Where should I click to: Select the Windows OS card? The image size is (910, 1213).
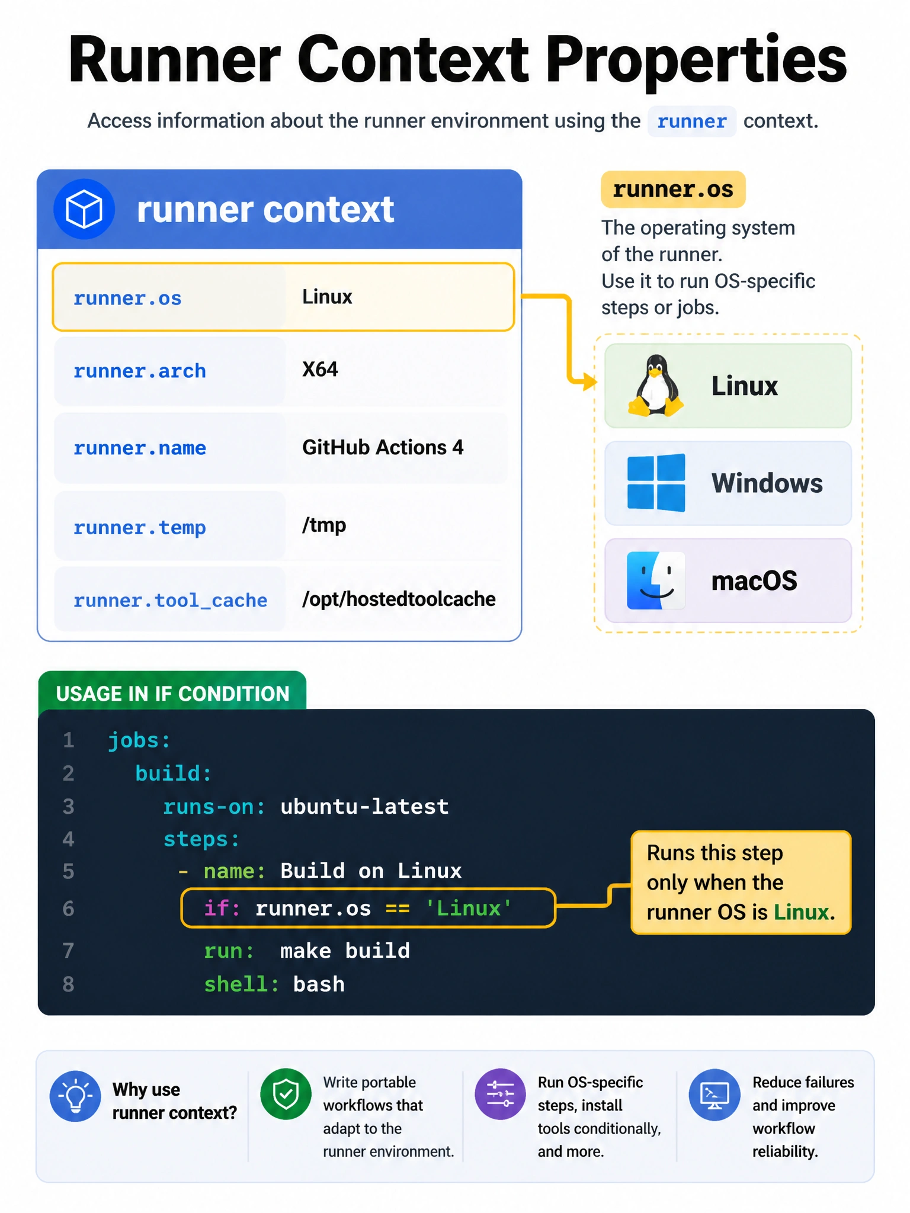[728, 483]
